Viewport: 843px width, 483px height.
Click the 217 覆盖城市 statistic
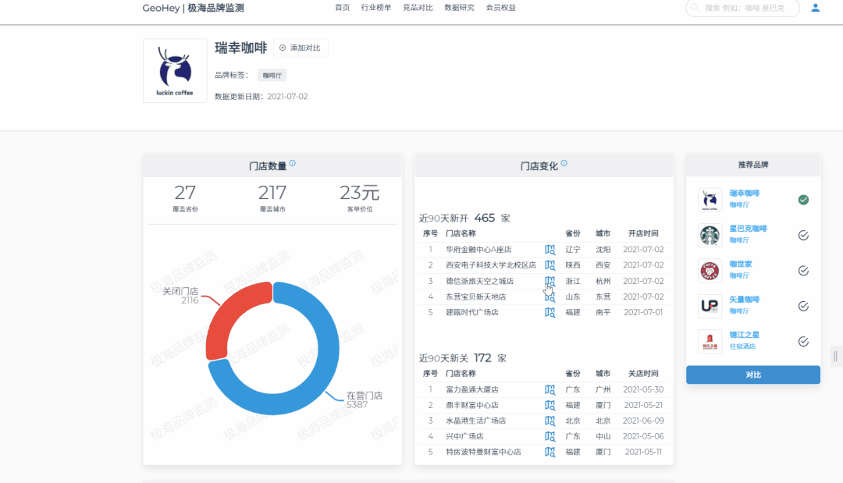pos(272,198)
